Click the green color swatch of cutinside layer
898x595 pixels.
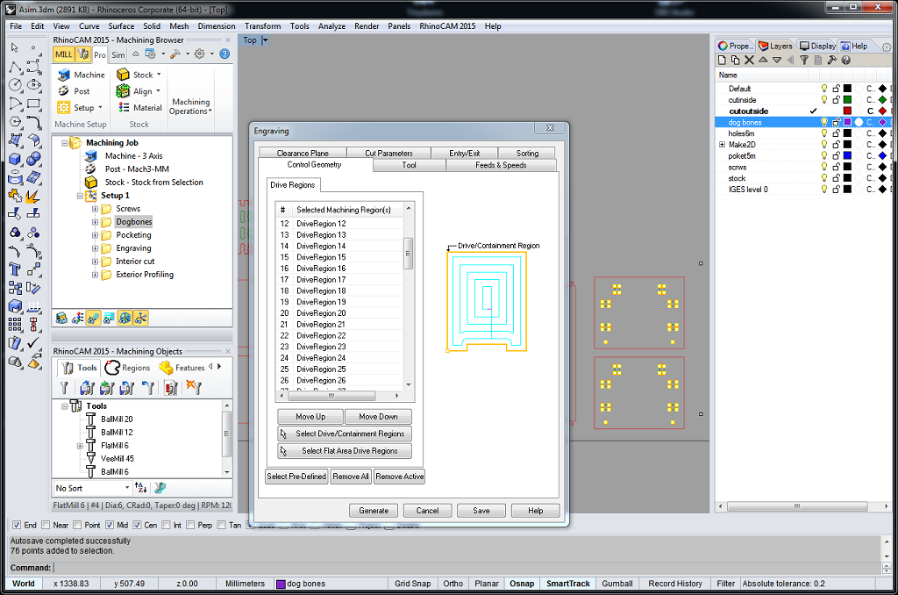coord(847,100)
